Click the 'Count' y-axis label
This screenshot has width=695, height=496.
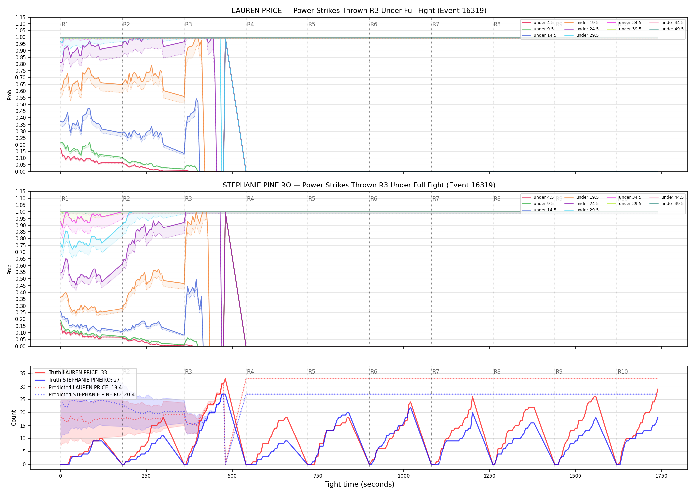point(14,418)
